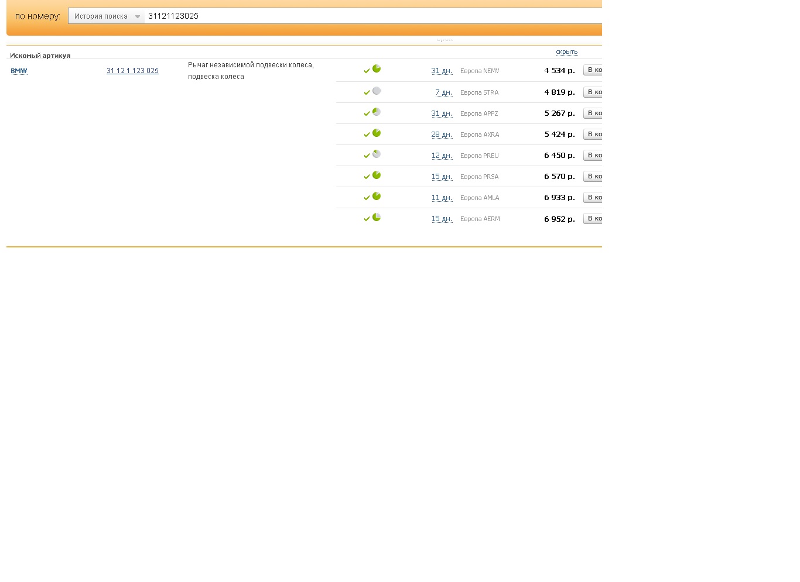Open the BMW brand link
Viewport: 800px width, 582px height.
(x=19, y=71)
